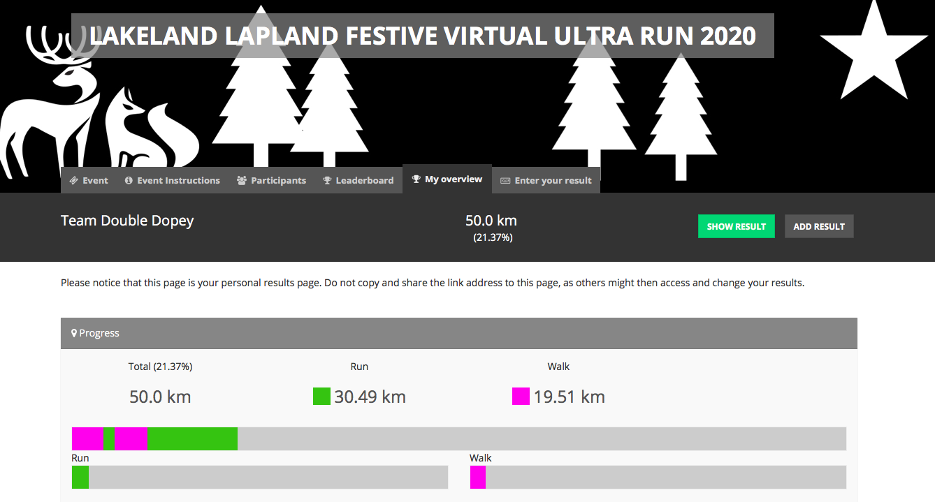Viewport: 935px width, 502px height.
Task: Click the magenta fill in Walk progress bar
Action: pyautogui.click(x=478, y=477)
